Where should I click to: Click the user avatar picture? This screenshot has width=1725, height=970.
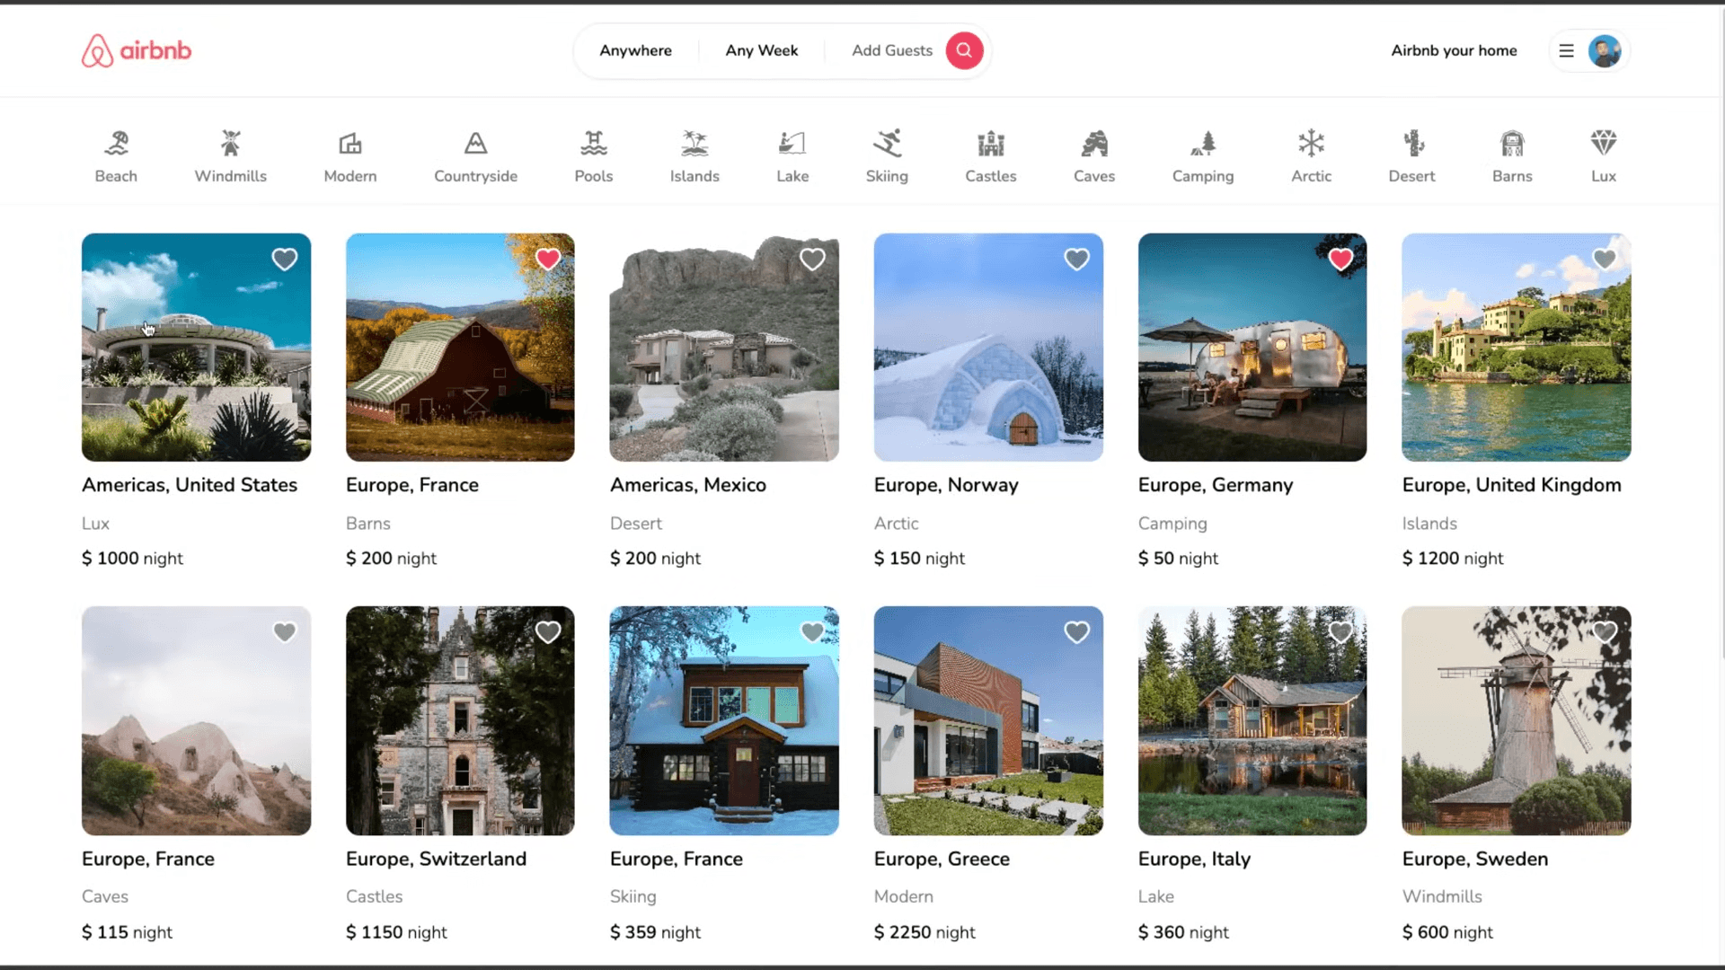(x=1604, y=51)
